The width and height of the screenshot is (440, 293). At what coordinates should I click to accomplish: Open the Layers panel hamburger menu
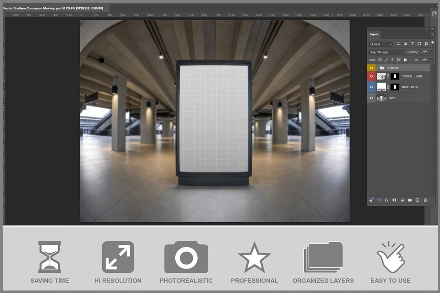click(432, 34)
